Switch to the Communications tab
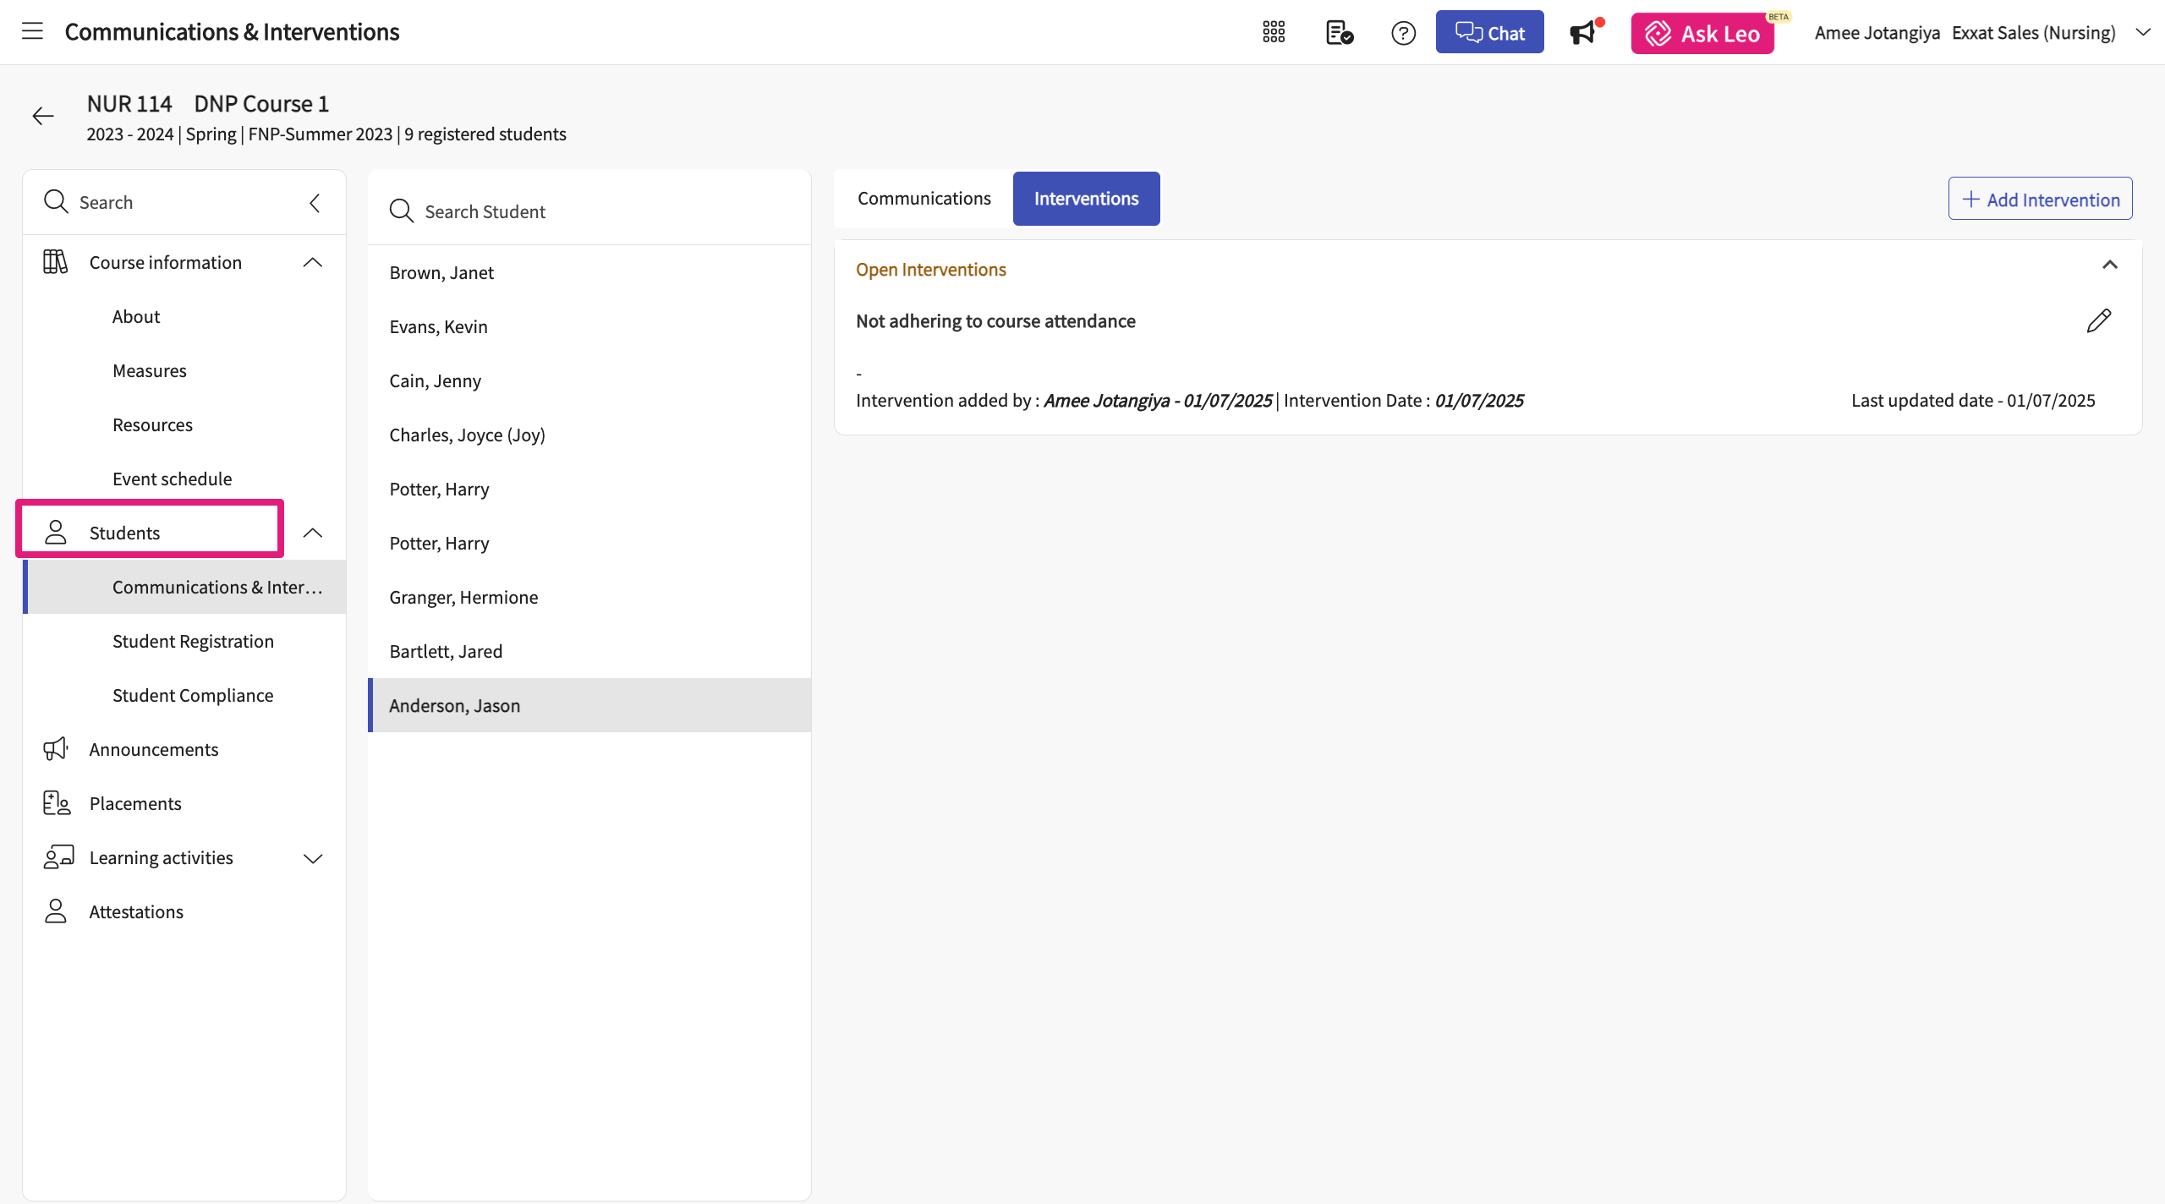 [924, 199]
